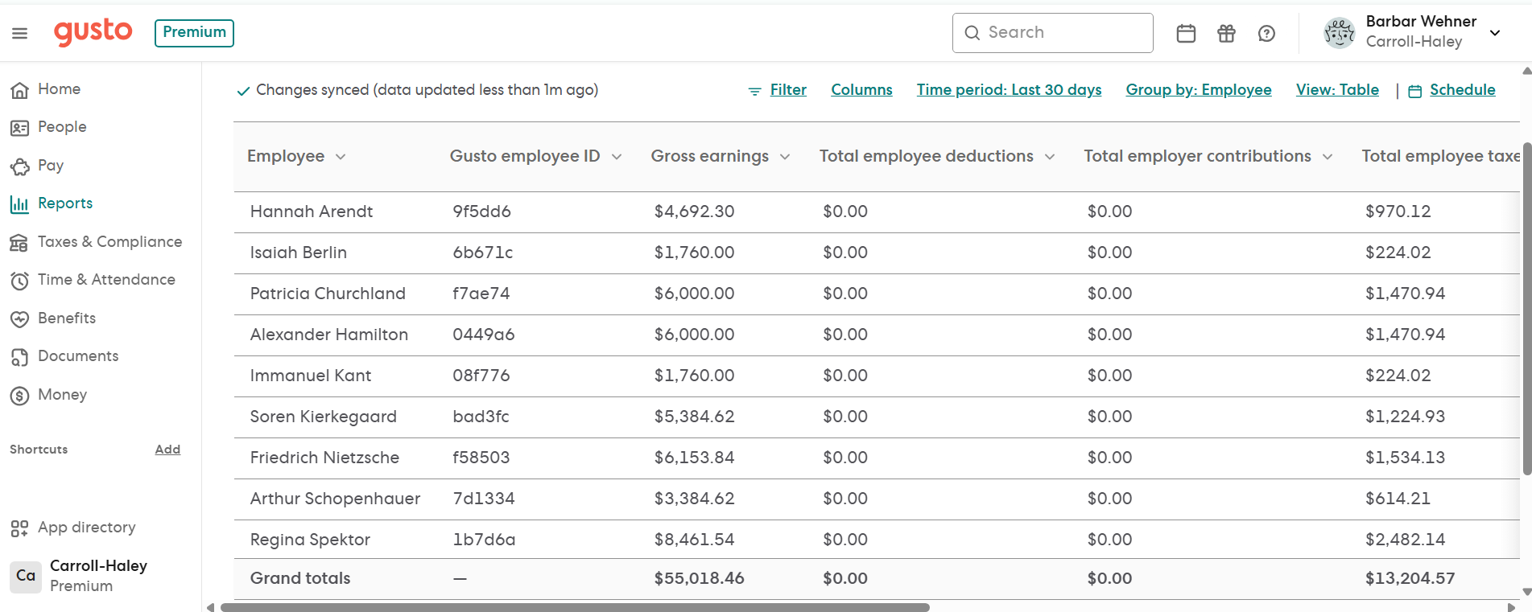Image resolution: width=1532 pixels, height=612 pixels.
Task: Click the Gusto logo
Action: pos(93,32)
